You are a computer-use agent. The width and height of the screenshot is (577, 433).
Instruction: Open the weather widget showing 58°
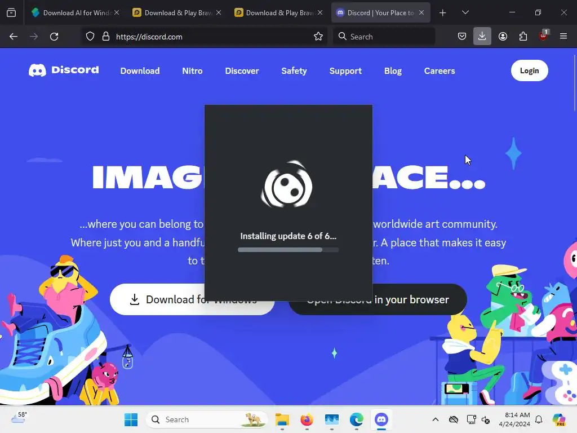19,418
